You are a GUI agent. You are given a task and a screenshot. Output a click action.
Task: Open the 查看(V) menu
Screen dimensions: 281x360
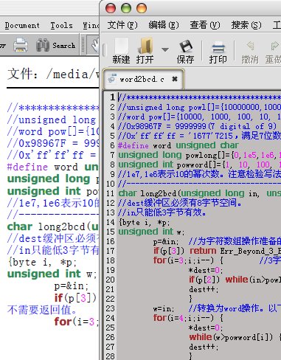coord(205,25)
